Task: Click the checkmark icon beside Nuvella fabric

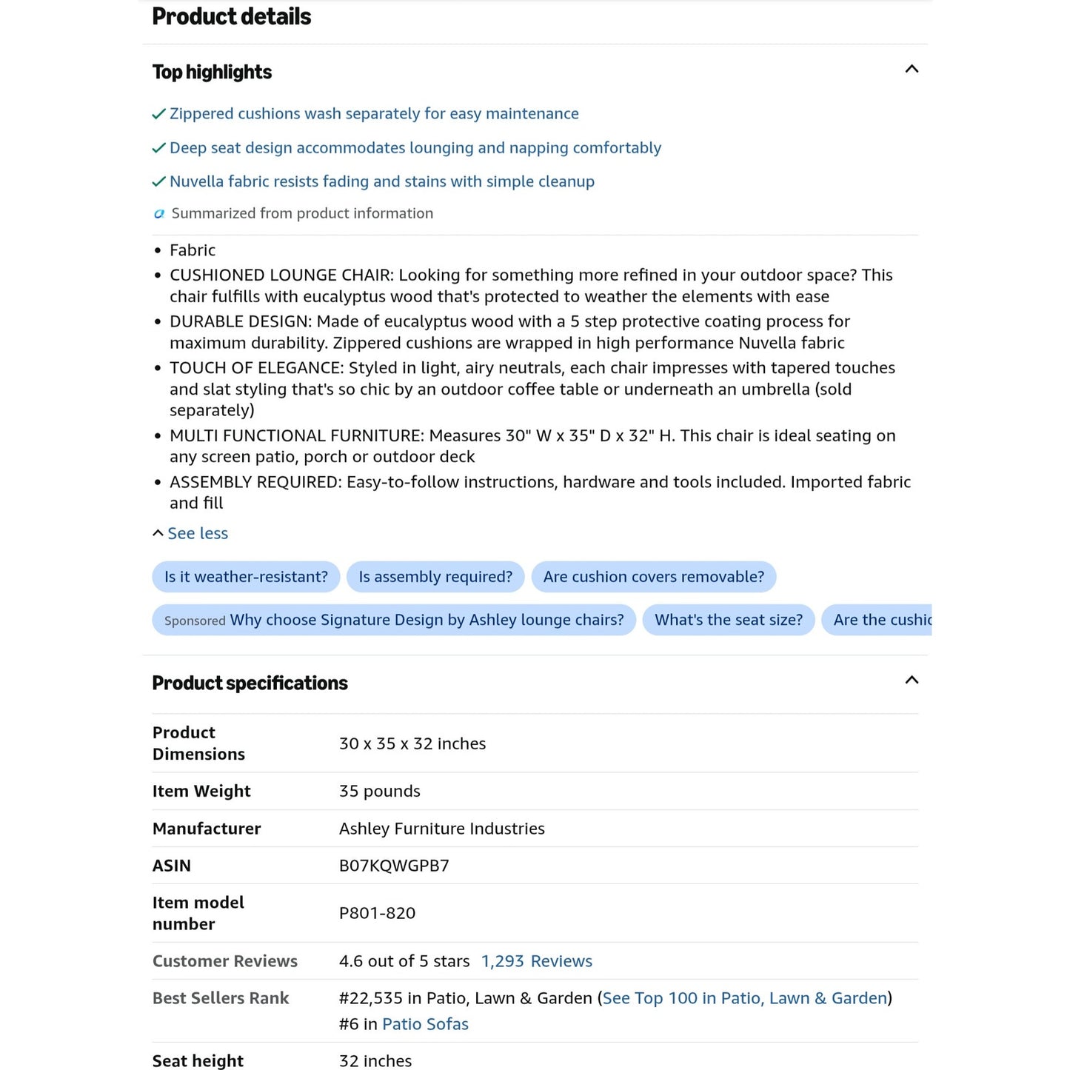Action: [158, 181]
